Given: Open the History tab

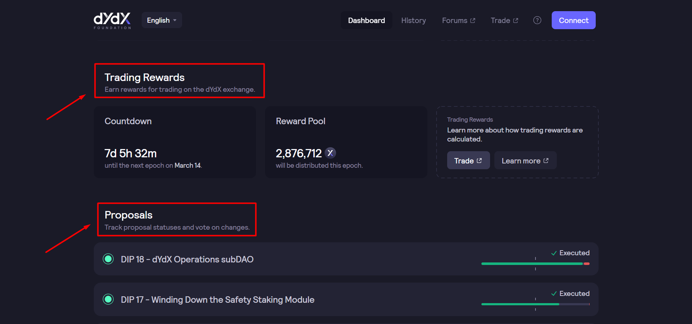Looking at the screenshot, I should pos(413,21).
